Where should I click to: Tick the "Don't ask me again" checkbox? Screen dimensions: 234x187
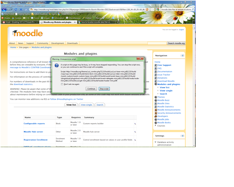click(62, 84)
